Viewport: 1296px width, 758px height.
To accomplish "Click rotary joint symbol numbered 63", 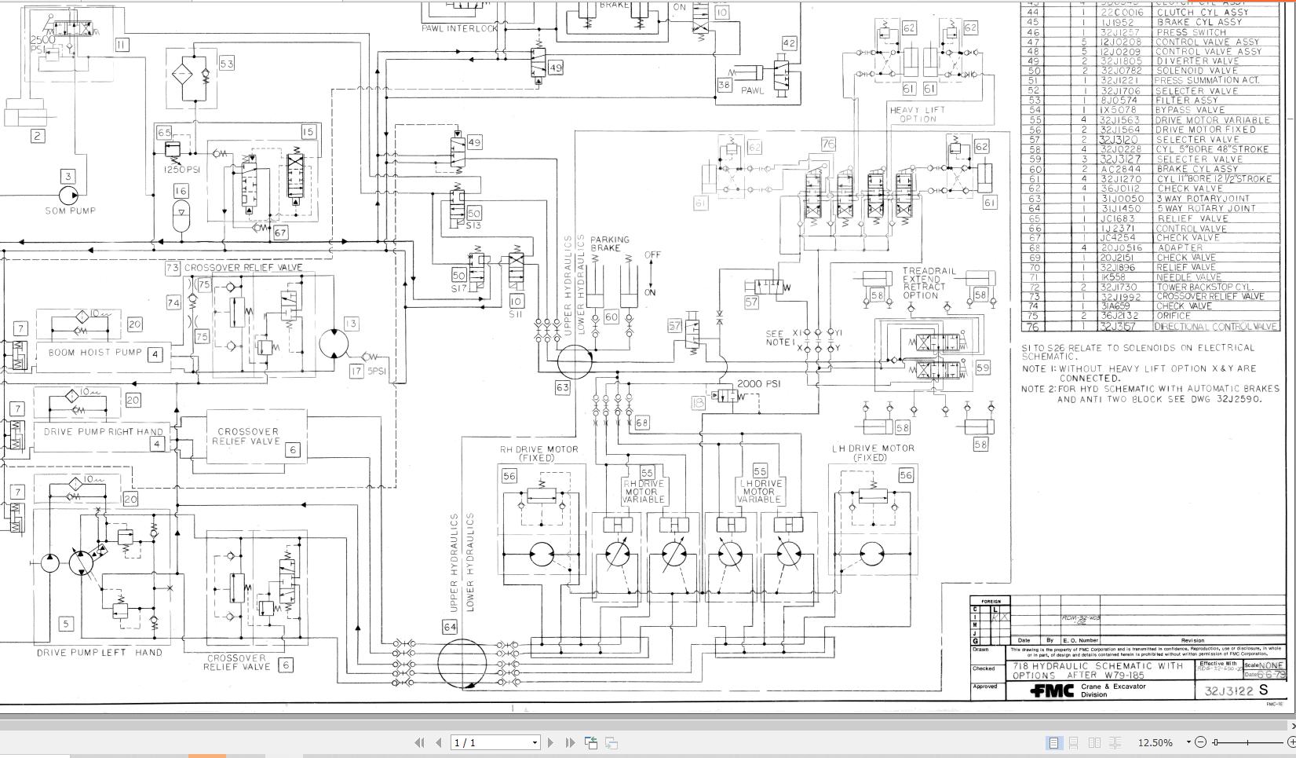I will 575,361.
